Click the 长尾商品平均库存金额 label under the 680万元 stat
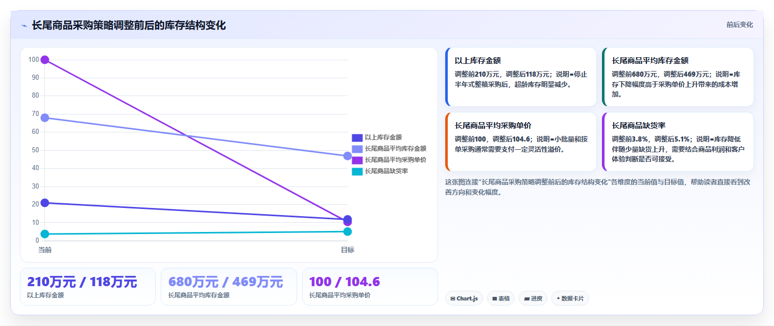This screenshot has width=774, height=326. pos(199,295)
